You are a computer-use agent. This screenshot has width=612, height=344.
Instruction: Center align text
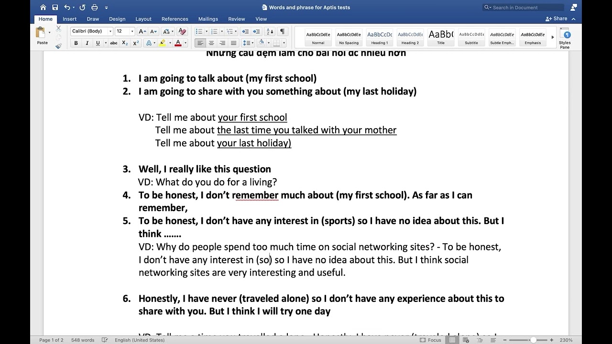coord(211,43)
